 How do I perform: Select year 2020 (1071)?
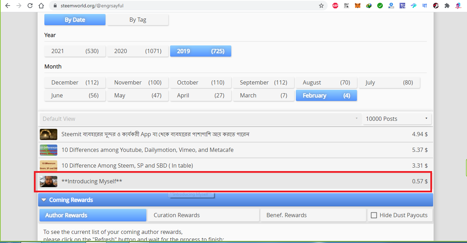[138, 51]
